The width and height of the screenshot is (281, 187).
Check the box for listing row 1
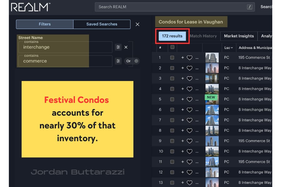tap(172, 58)
